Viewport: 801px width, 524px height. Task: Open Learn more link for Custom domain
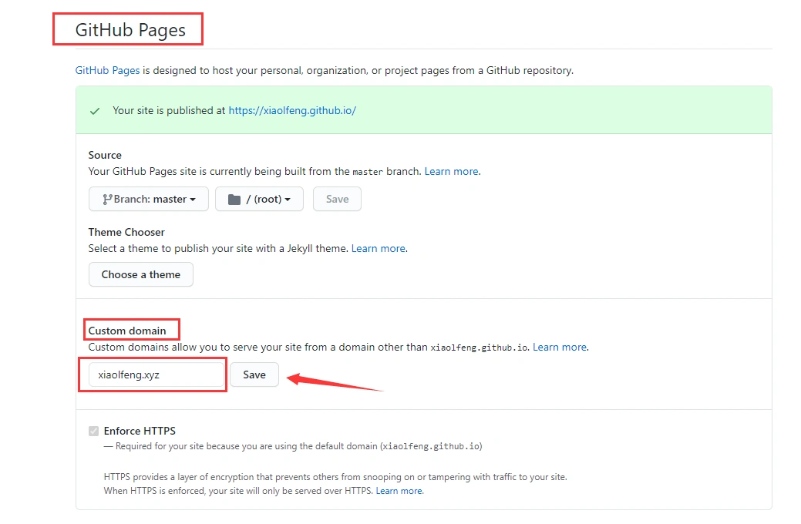click(x=560, y=348)
